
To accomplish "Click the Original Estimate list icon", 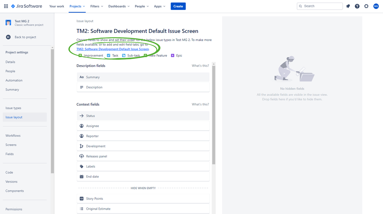I will tap(82, 209).
